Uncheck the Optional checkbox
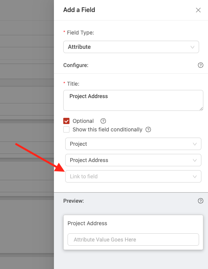 66,121
